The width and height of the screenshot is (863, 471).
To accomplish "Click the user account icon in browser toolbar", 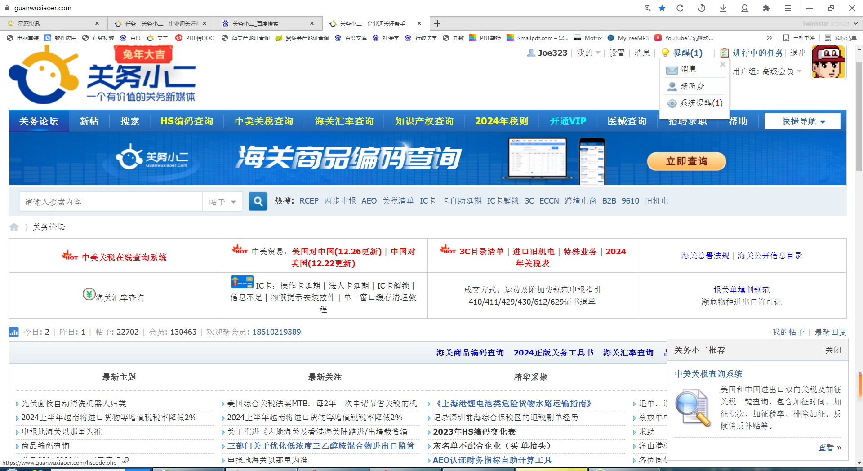I will pos(745,8).
